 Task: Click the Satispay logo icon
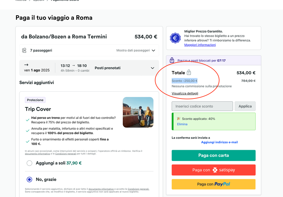point(215,170)
